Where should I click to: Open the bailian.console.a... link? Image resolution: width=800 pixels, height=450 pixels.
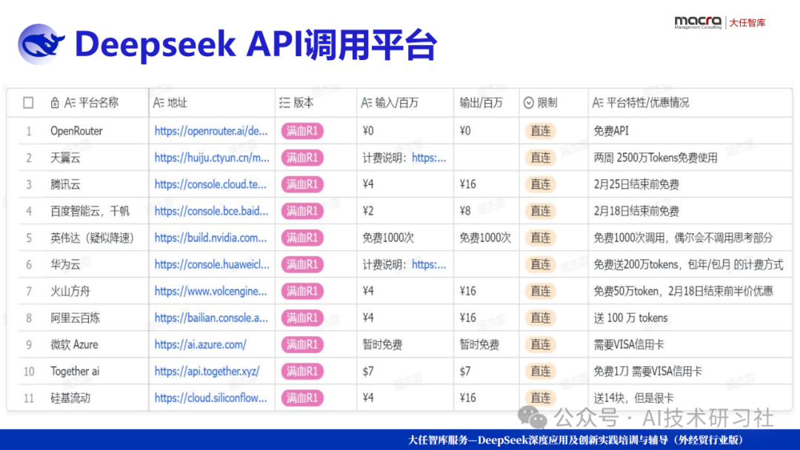tap(211, 318)
